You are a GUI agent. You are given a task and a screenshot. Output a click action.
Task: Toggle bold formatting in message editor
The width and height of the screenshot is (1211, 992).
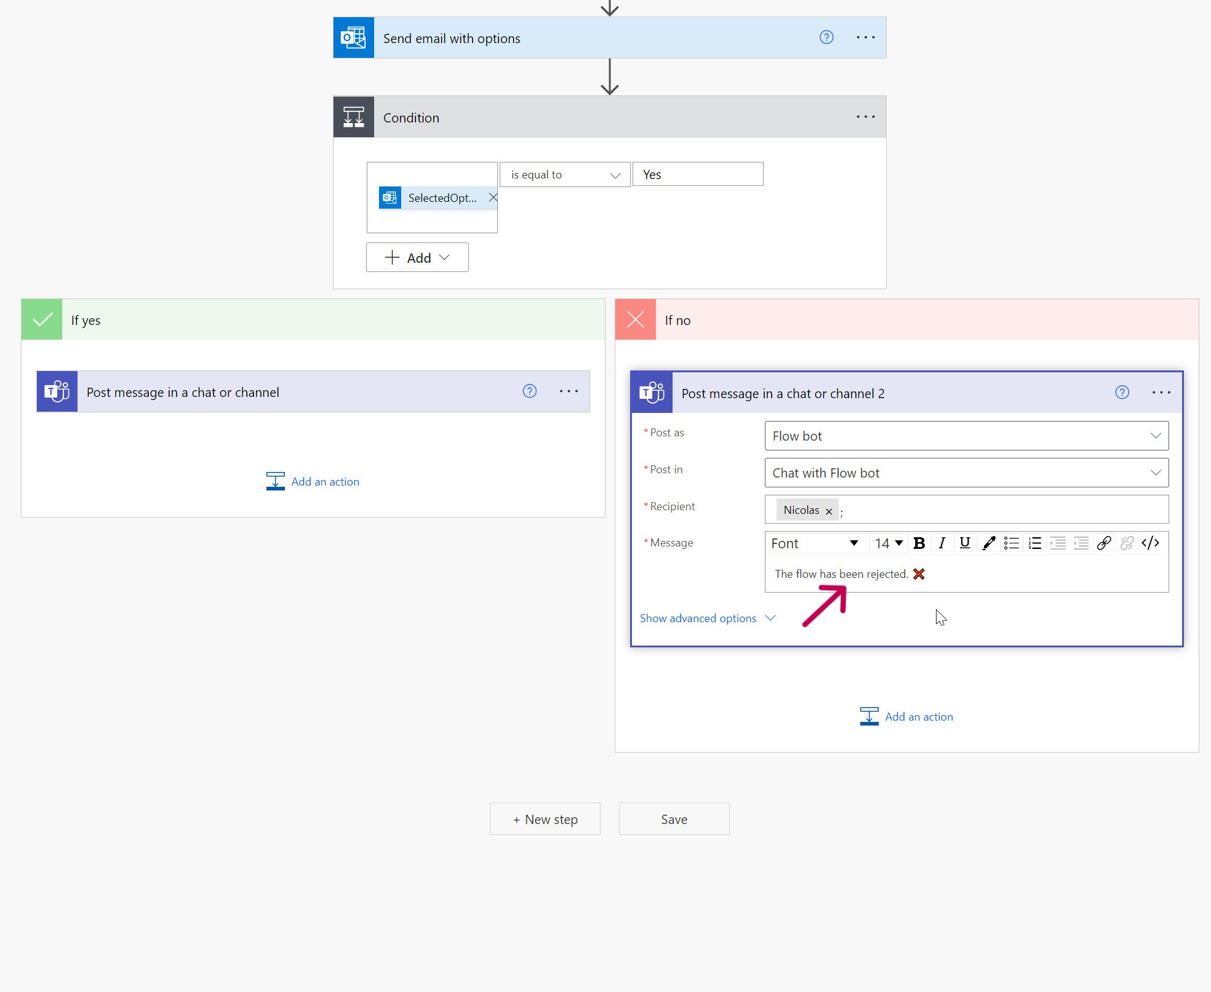tap(919, 543)
